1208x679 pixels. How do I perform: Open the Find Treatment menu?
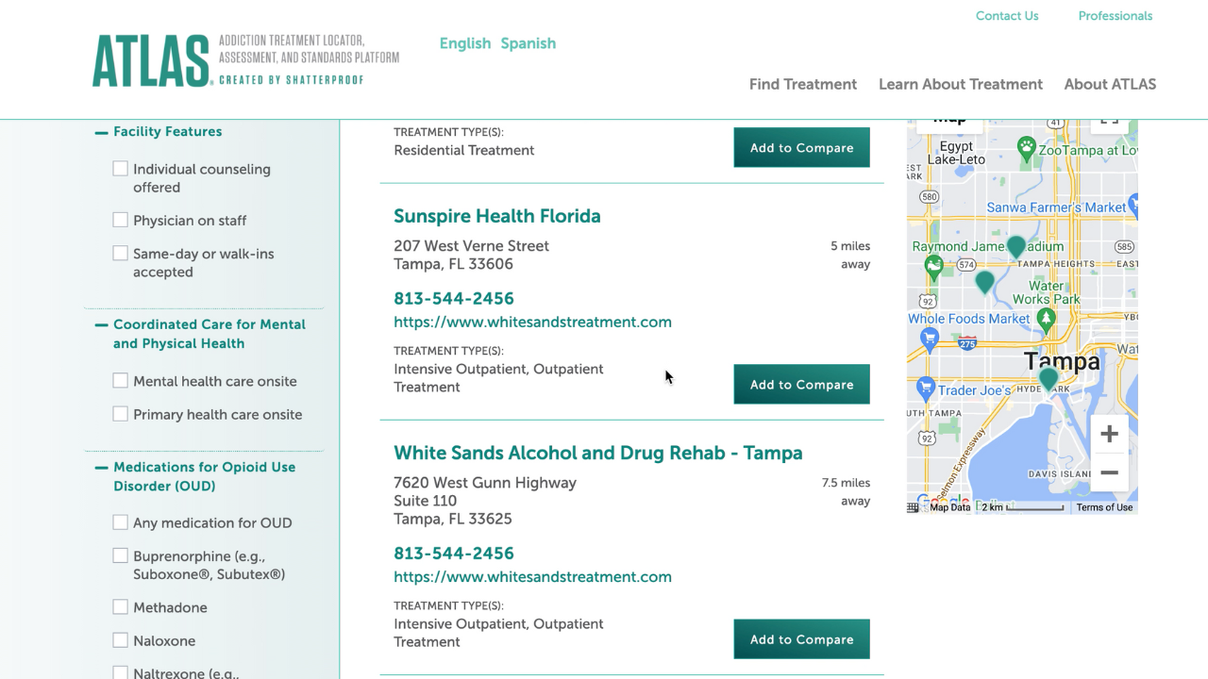803,84
